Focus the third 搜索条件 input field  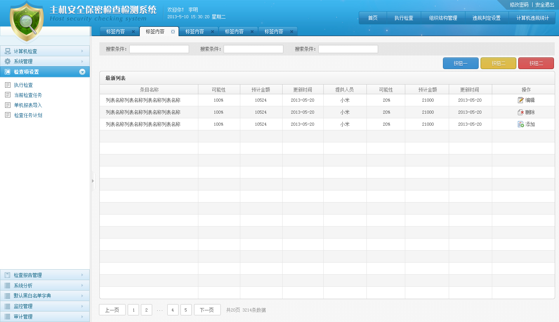[x=348, y=49]
